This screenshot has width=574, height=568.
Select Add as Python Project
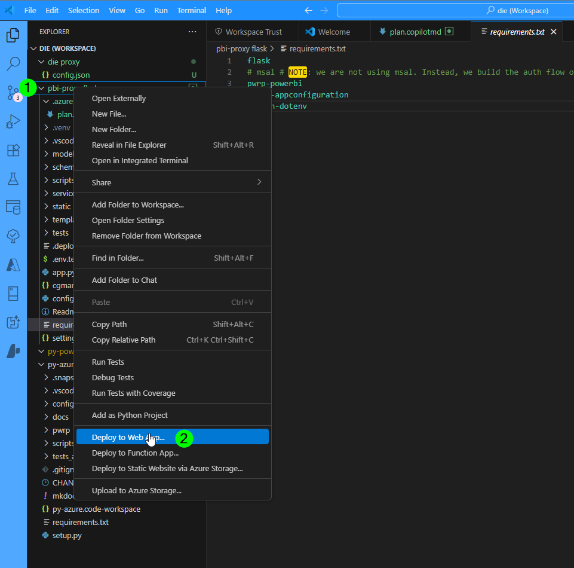click(173, 415)
